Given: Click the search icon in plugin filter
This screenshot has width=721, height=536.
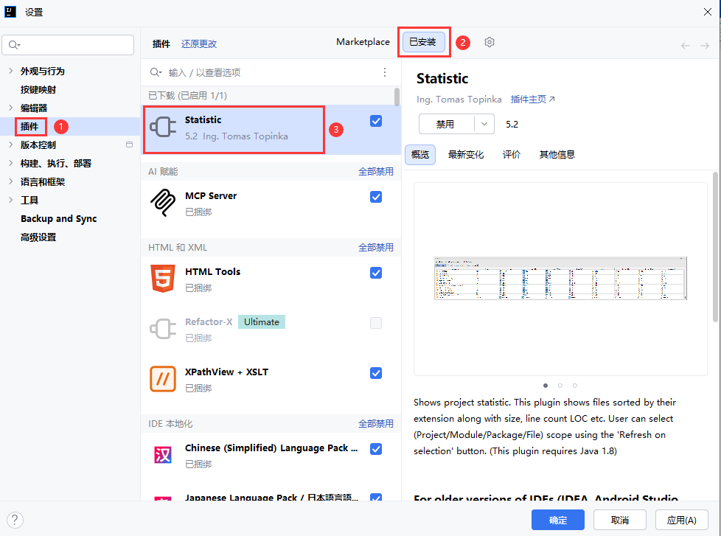Looking at the screenshot, I should [x=156, y=72].
